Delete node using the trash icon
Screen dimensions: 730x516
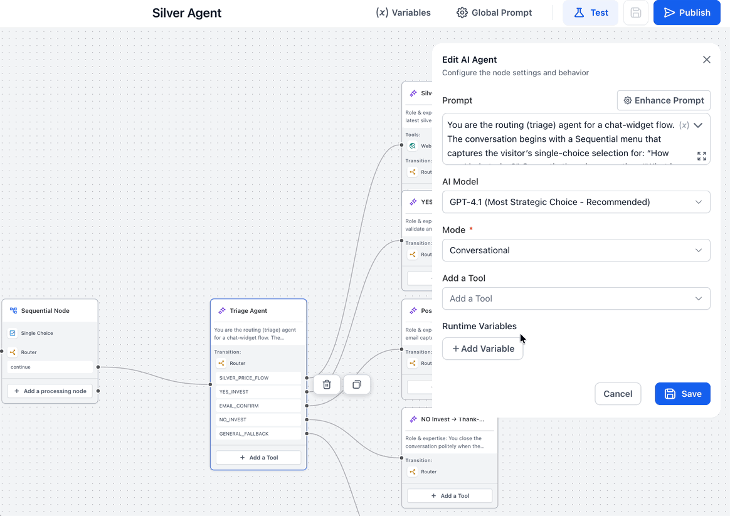coord(327,384)
